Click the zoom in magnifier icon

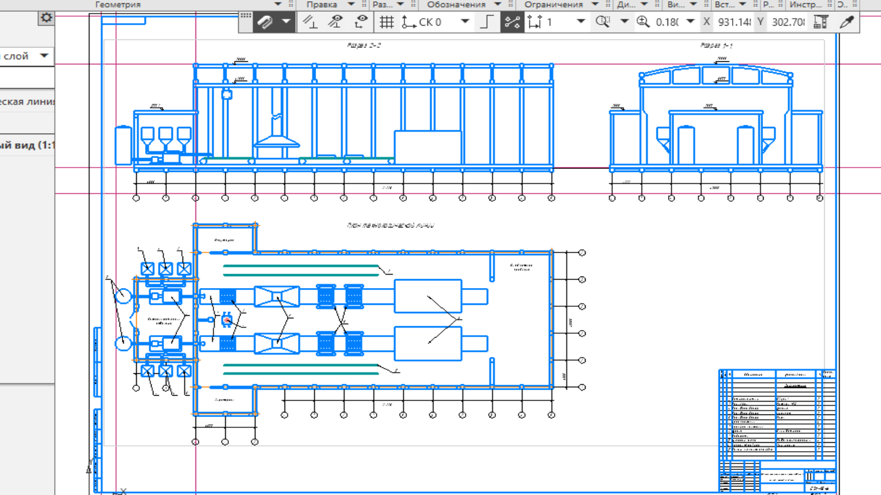pyautogui.click(x=642, y=22)
